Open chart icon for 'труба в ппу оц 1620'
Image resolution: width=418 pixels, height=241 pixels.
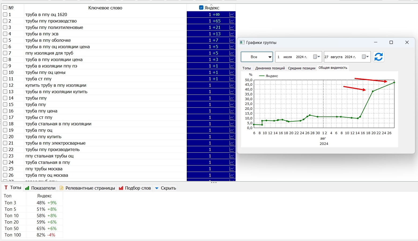click(x=232, y=14)
